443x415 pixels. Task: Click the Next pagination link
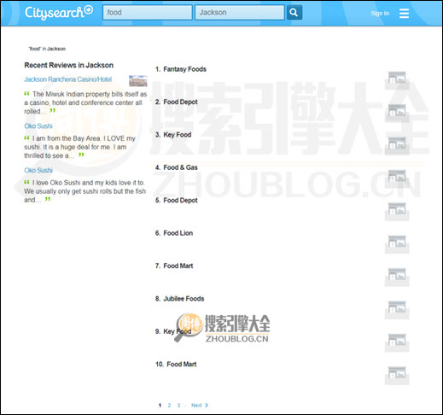pyautogui.click(x=200, y=406)
